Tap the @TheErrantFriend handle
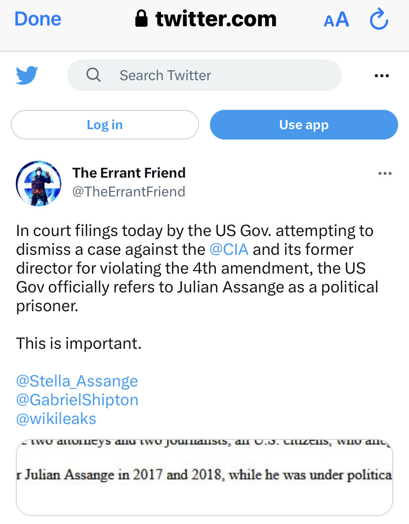This screenshot has height=524, width=409. tap(129, 191)
